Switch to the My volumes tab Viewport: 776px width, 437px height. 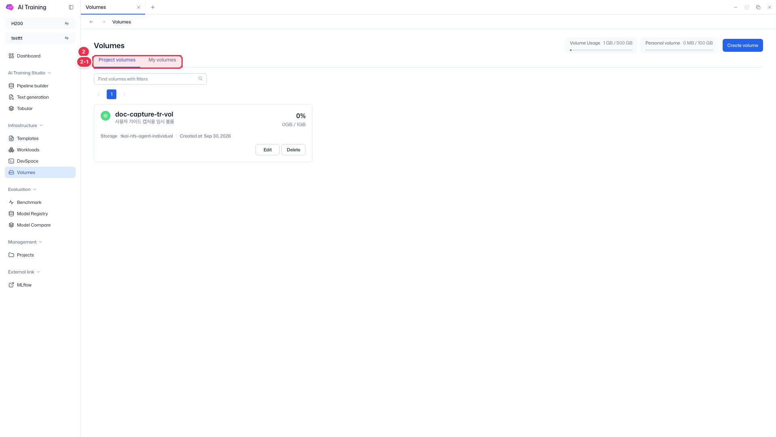click(x=162, y=60)
